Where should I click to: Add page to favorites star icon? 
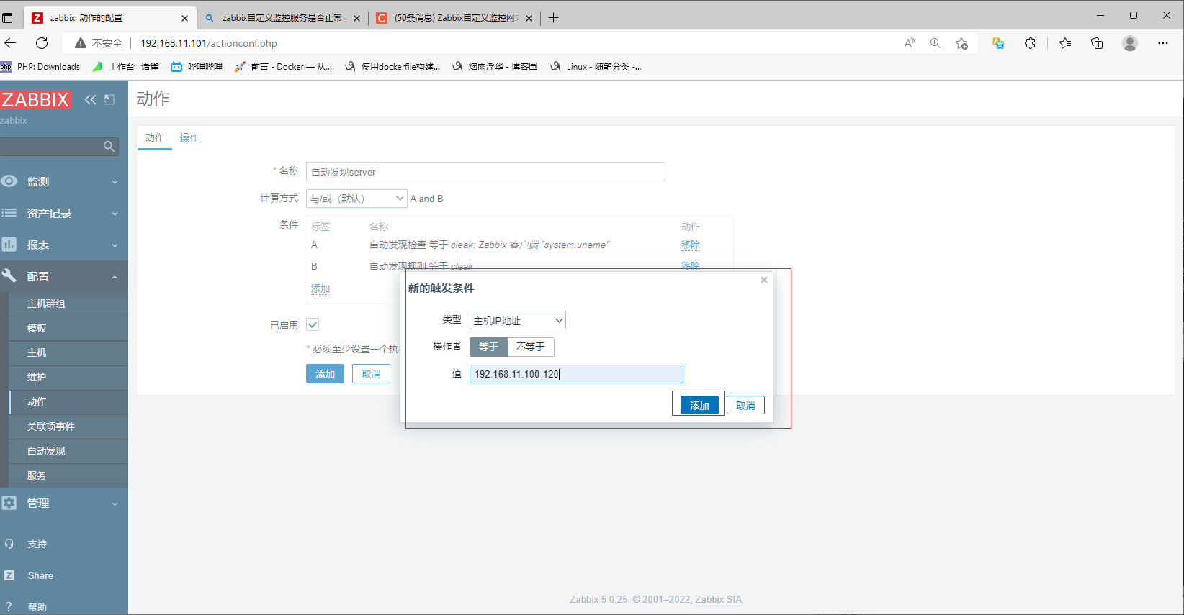point(961,43)
